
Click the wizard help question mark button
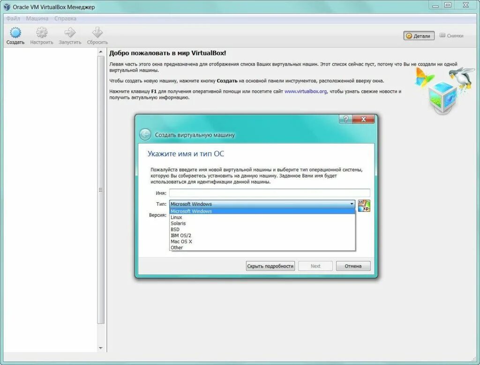coord(345,119)
